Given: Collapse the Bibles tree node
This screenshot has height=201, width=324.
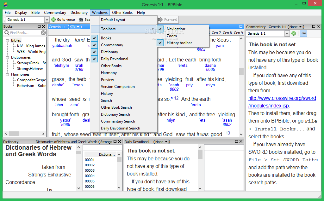Looking at the screenshot, I should pyautogui.click(x=8, y=41).
